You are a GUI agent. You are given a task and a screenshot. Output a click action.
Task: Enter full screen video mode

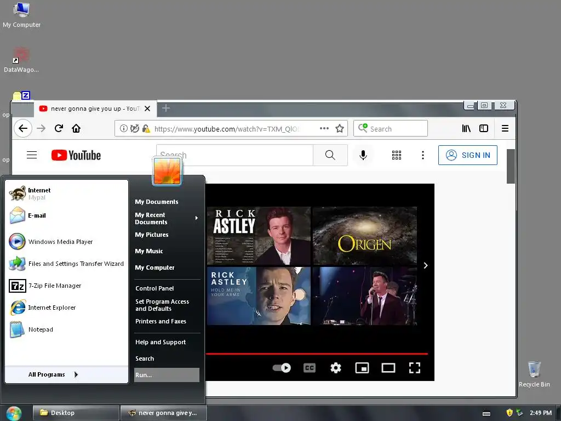click(x=415, y=368)
